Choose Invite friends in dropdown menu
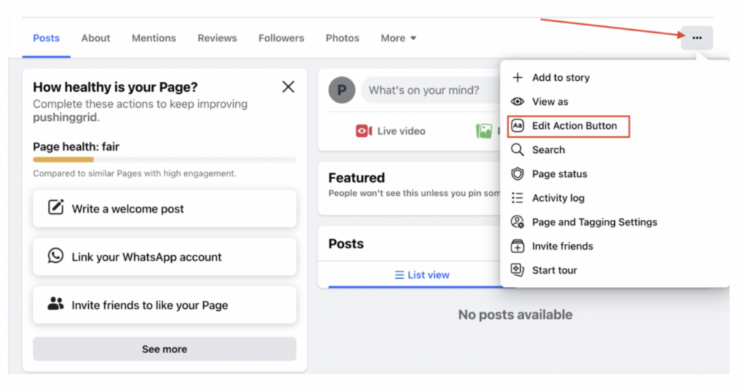Image resolution: width=746 pixels, height=391 pixels. coord(562,245)
